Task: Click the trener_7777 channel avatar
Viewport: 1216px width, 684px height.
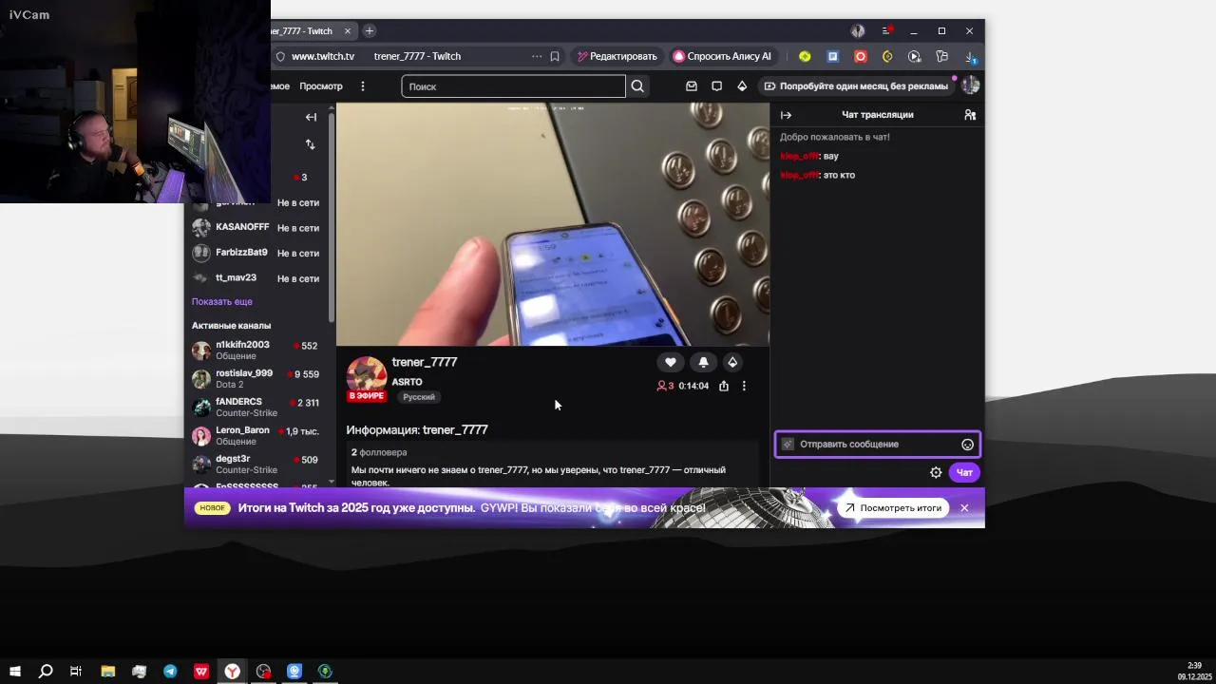Action: click(366, 376)
